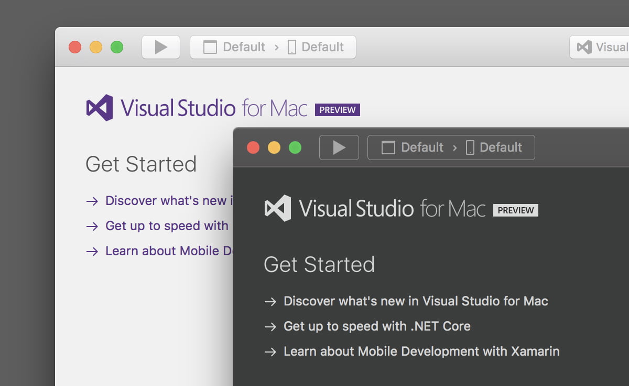
Task: Open the Default device target dropdown
Action: [x=501, y=147]
